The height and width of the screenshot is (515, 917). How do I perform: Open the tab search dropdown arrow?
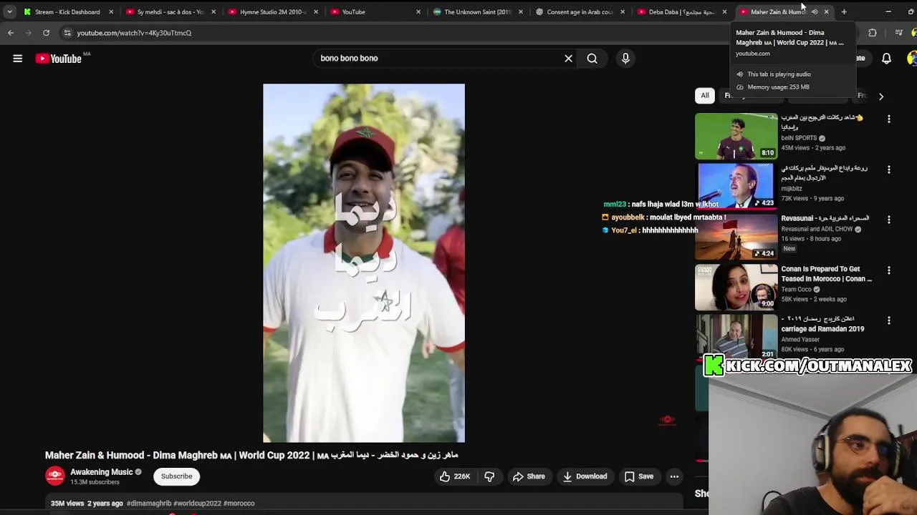pos(9,12)
